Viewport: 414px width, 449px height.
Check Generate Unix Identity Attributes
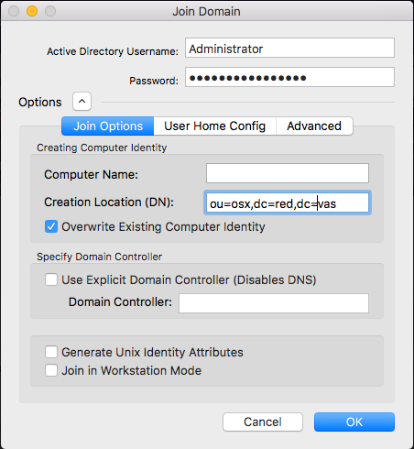point(51,352)
